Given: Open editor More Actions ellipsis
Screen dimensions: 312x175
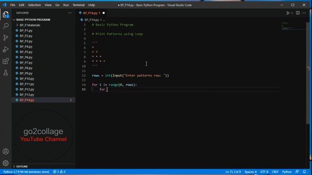Looking at the screenshot, I should click(304, 13).
